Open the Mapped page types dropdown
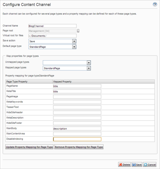Screen dimensions: 160x169 point(89,68)
